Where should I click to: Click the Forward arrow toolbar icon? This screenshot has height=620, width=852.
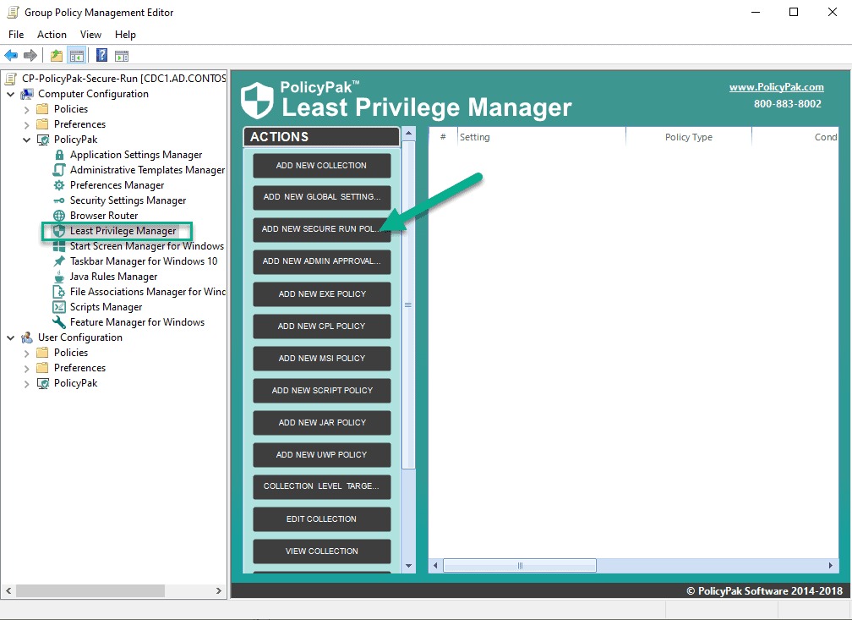coord(30,55)
